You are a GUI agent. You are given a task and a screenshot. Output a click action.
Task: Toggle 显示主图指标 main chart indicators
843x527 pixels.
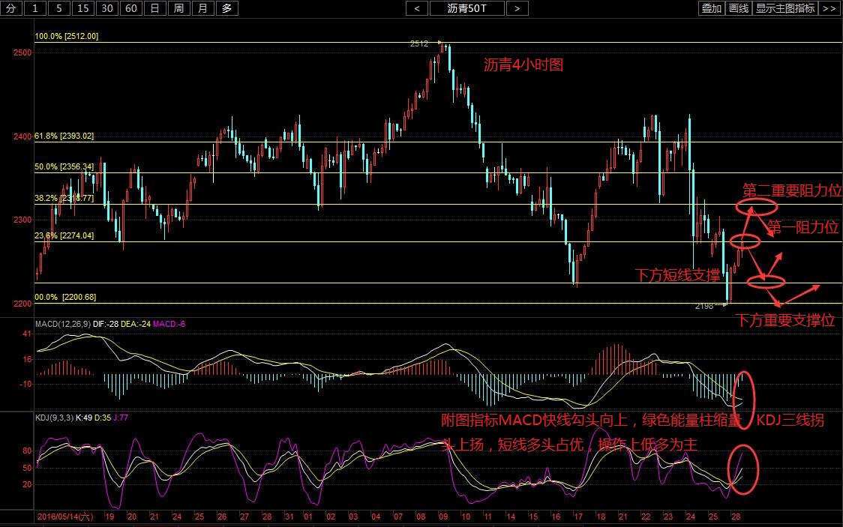pos(784,9)
